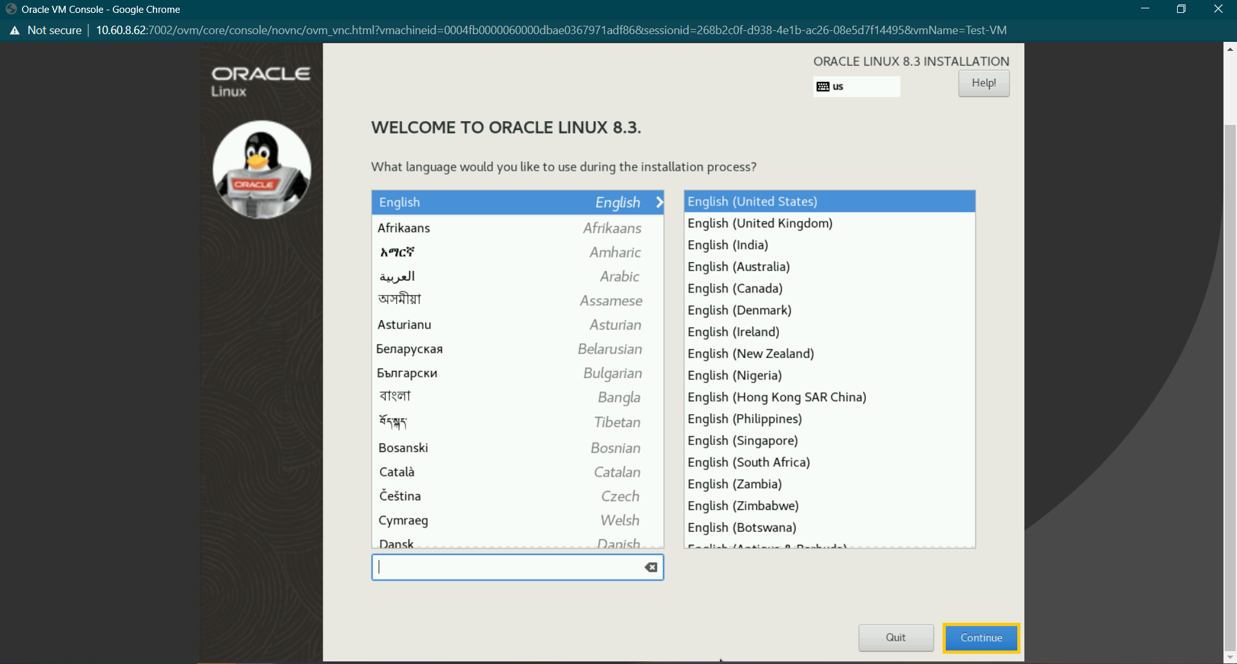Choose English (Botswana) locale
The image size is (1237, 664).
click(830, 527)
